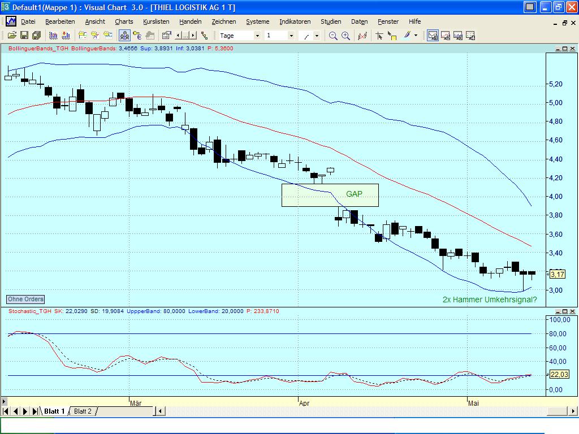Open the Tage timeframe dropdown
The image size is (579, 434).
tap(256, 35)
